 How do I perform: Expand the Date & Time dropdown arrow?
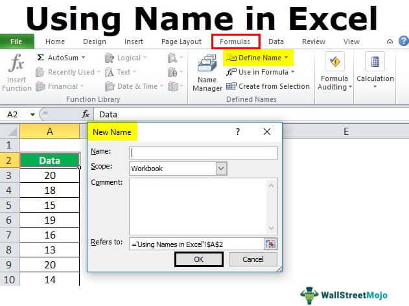(161, 86)
